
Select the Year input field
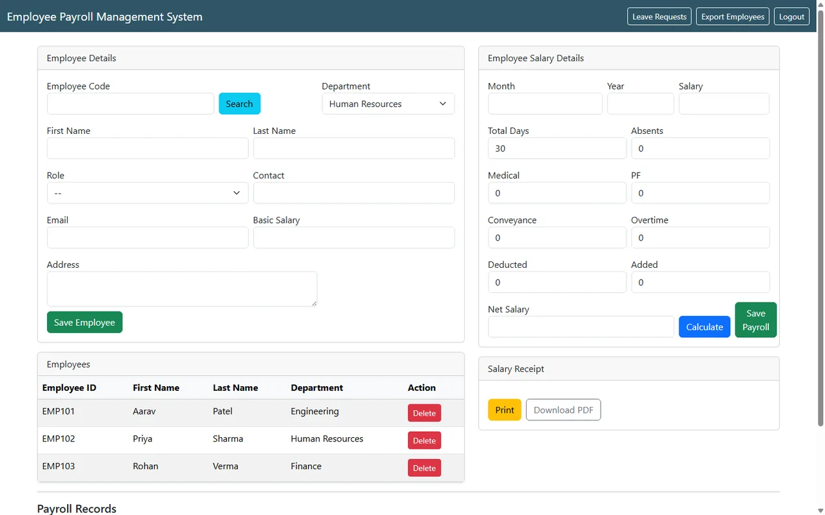coord(641,104)
